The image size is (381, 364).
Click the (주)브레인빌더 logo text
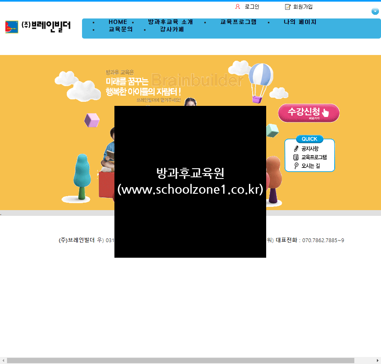[x=46, y=26]
